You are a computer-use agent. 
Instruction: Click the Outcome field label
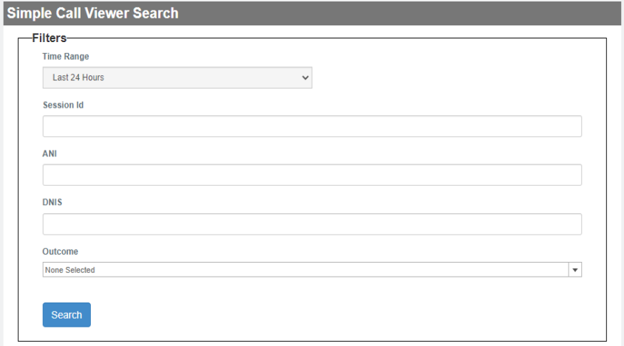tap(60, 252)
